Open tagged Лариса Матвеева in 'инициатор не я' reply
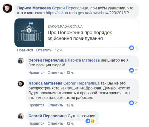This screenshot has width=149, height=127. pyautogui.click(x=84, y=60)
